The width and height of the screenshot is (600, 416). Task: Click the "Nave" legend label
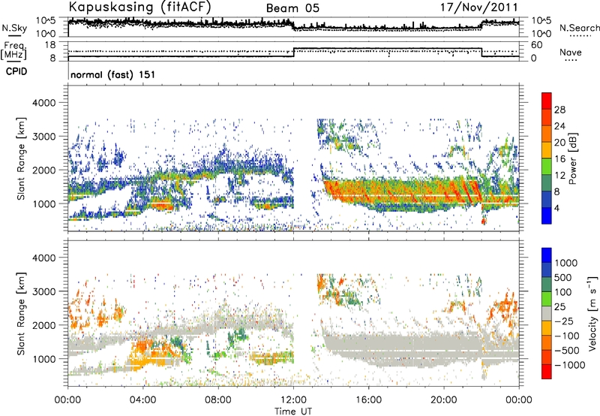[x=571, y=52]
